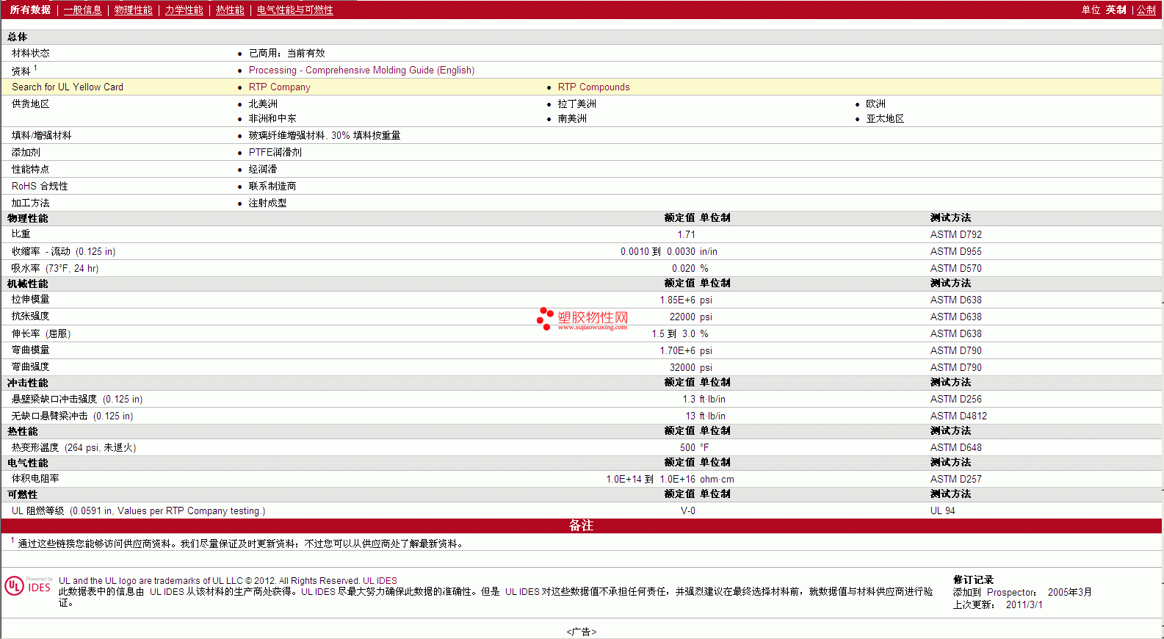
Task: Click 抗张强度 value 22000
Action: pos(682,317)
